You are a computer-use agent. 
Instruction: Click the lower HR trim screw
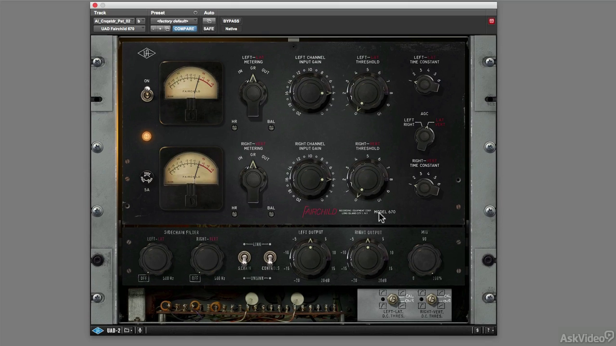[234, 214]
